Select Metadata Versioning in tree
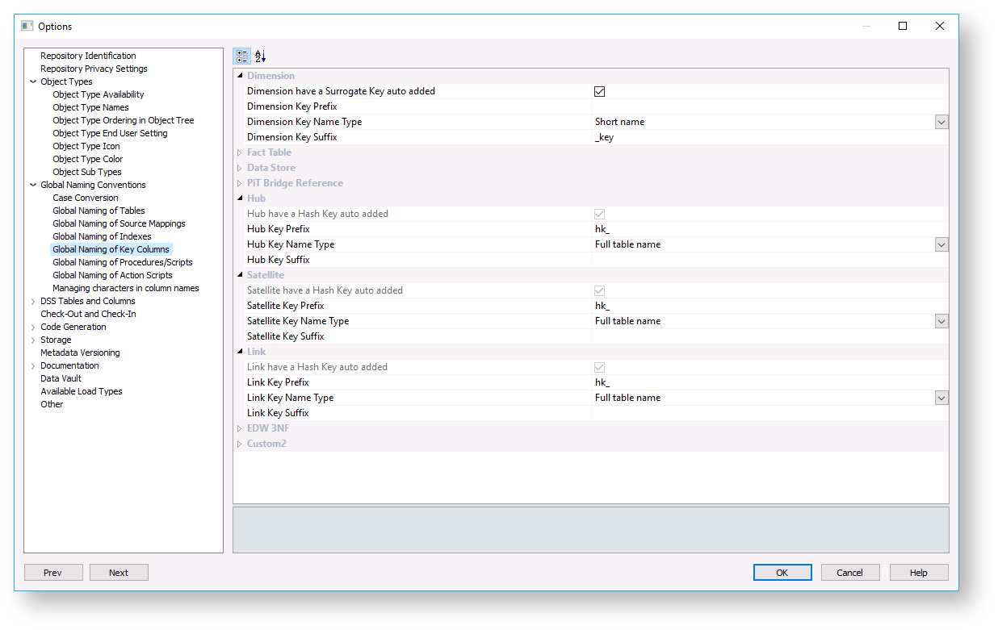The width and height of the screenshot is (998, 630). pos(80,353)
